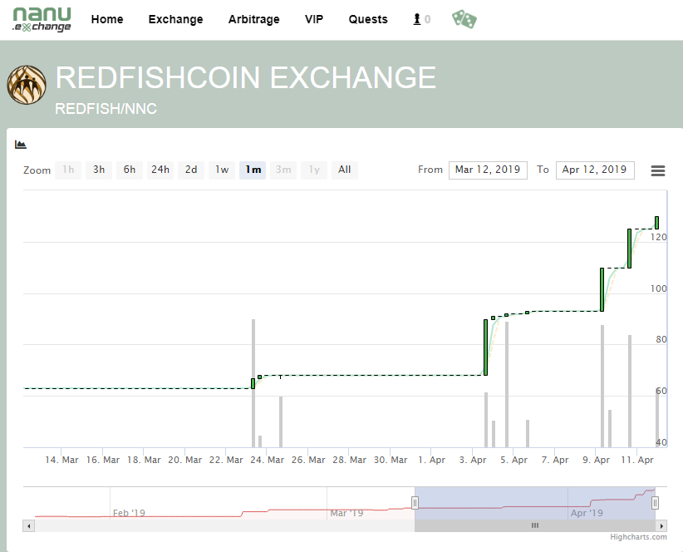683x552 pixels.
Task: Set chart zoom to 1w
Action: 222,170
